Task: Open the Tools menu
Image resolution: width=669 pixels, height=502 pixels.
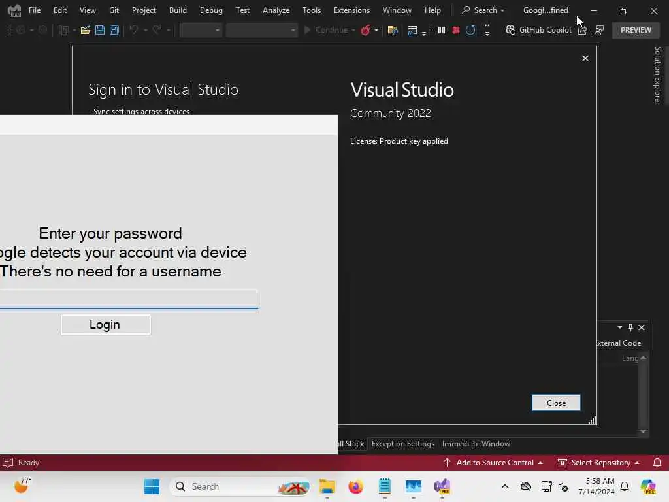Action: click(x=312, y=10)
